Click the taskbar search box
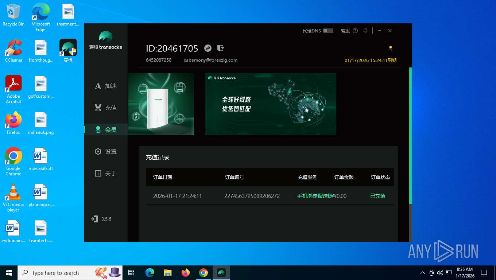496x280 pixels. [x=70, y=273]
